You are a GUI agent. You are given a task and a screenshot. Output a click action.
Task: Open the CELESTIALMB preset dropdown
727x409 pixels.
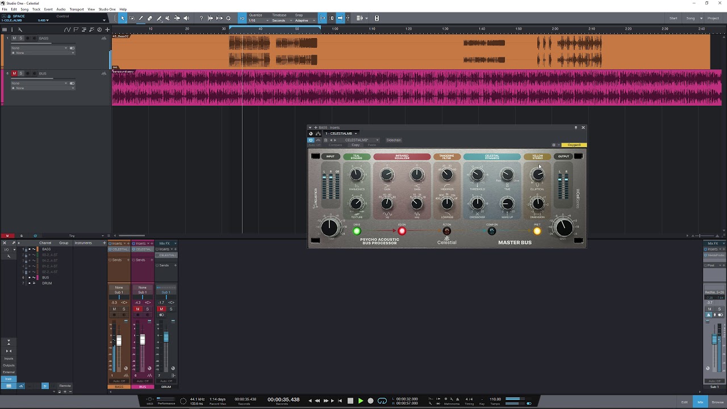pyautogui.click(x=359, y=140)
